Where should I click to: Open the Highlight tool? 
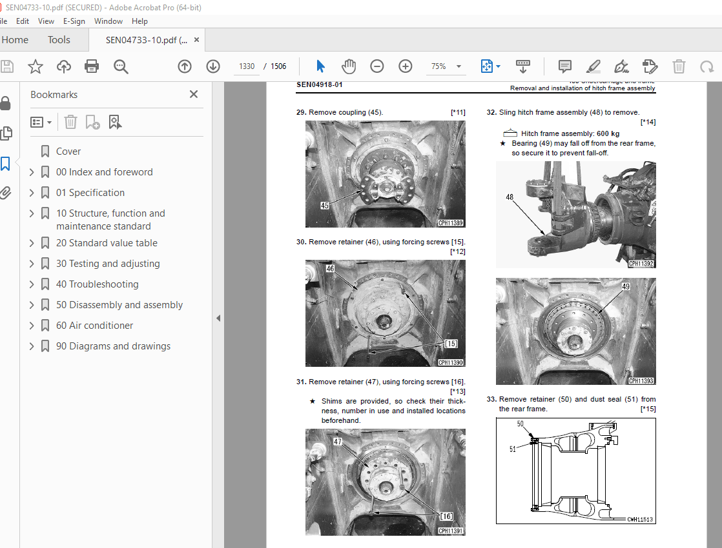(593, 66)
